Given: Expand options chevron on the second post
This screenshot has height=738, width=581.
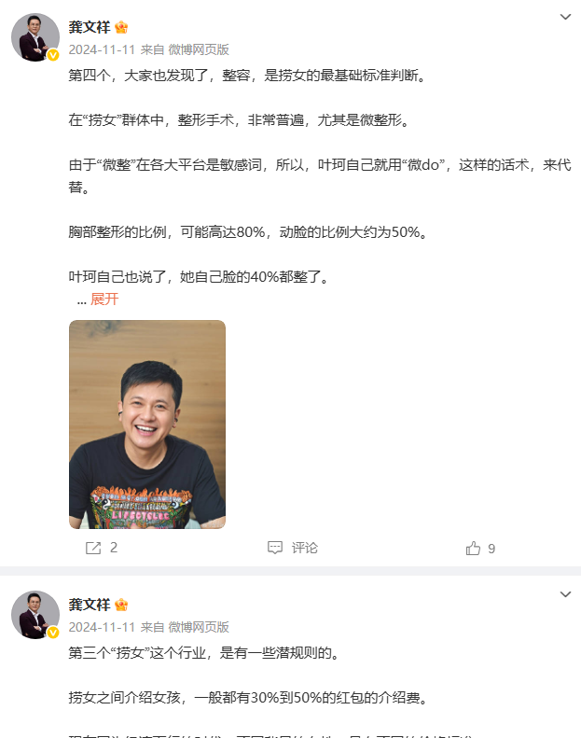Looking at the screenshot, I should click(x=565, y=594).
